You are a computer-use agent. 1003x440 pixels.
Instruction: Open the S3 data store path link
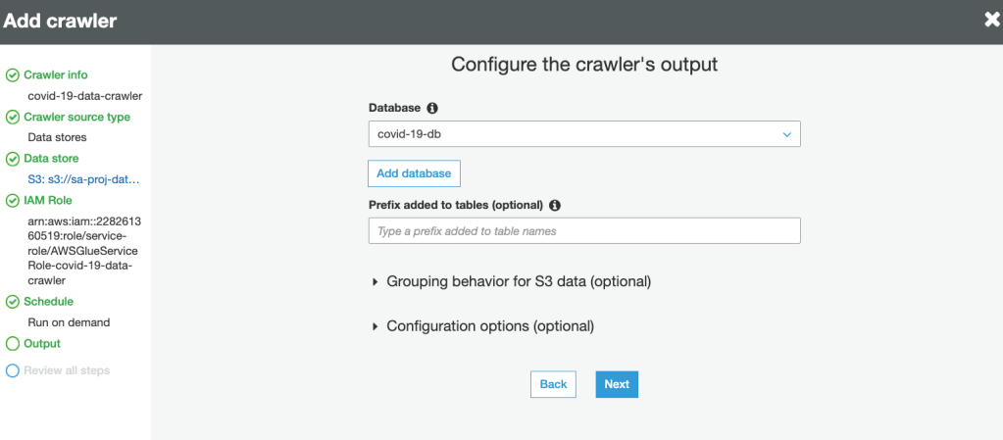click(83, 179)
